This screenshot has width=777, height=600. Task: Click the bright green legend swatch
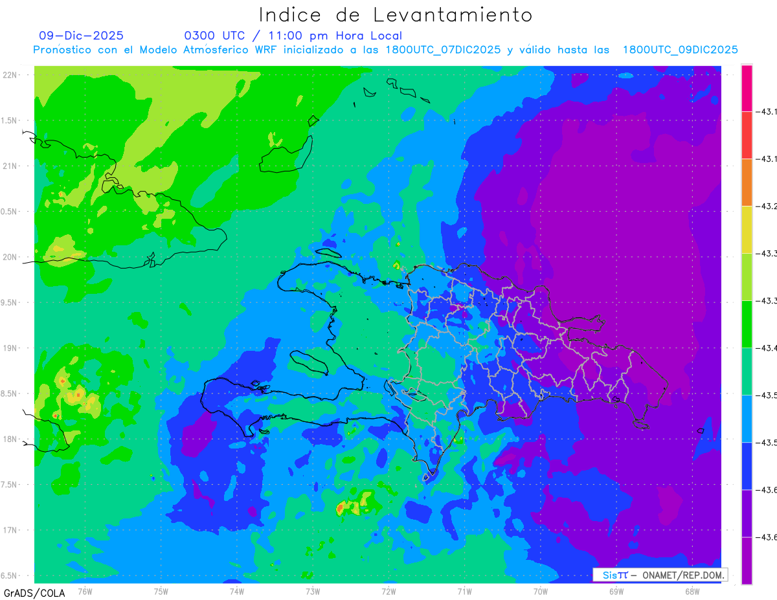(747, 324)
